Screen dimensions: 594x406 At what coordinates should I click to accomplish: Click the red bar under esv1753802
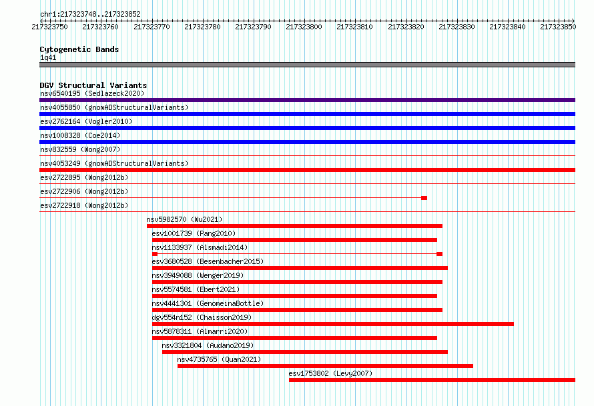(432, 380)
